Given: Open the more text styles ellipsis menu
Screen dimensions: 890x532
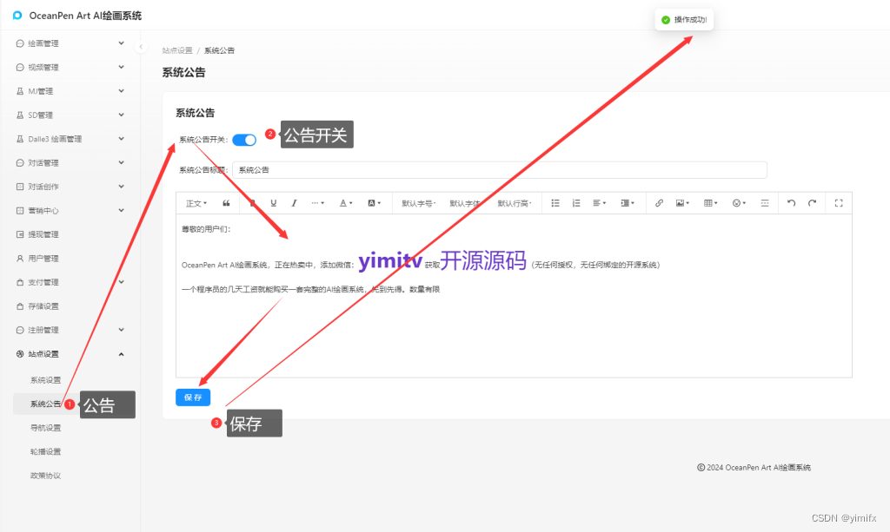Looking at the screenshot, I should (x=317, y=203).
